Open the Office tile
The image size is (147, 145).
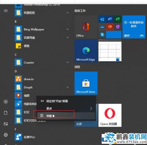tap(86, 27)
